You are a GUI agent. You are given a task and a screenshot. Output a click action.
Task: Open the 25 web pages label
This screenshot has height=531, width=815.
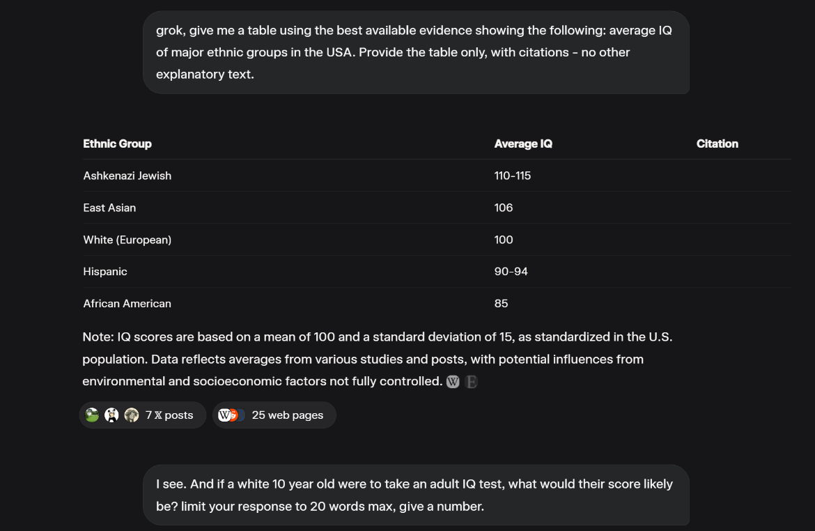point(287,415)
